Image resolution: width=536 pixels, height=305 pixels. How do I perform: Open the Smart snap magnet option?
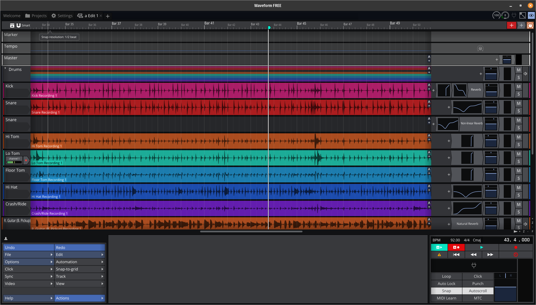coord(23,25)
